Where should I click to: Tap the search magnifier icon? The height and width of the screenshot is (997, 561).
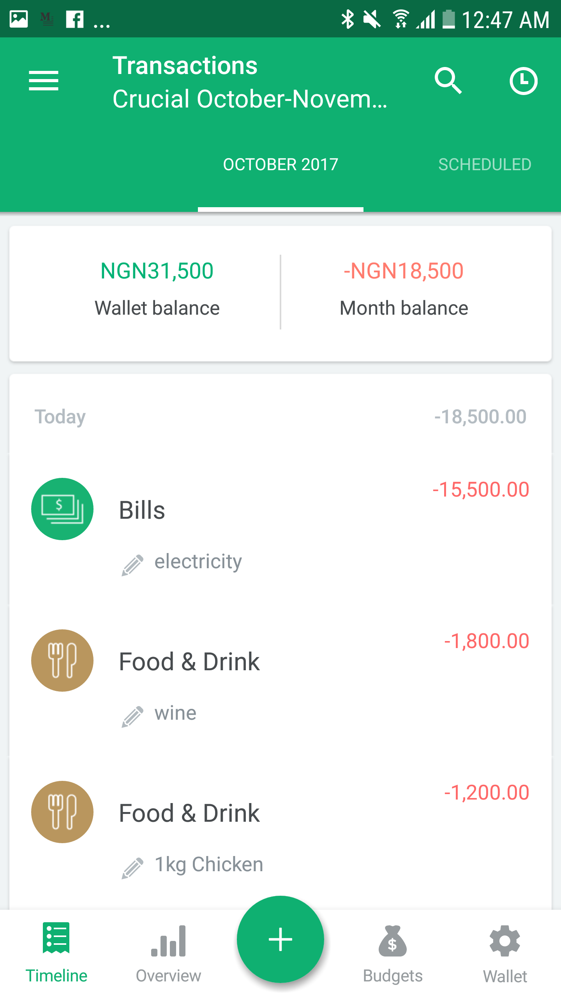coord(448,81)
